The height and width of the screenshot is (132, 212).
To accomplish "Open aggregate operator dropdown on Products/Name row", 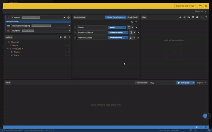I will [x=135, y=32].
